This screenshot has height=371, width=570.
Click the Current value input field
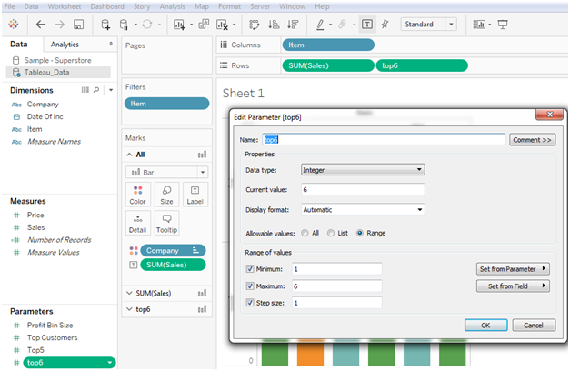(363, 189)
